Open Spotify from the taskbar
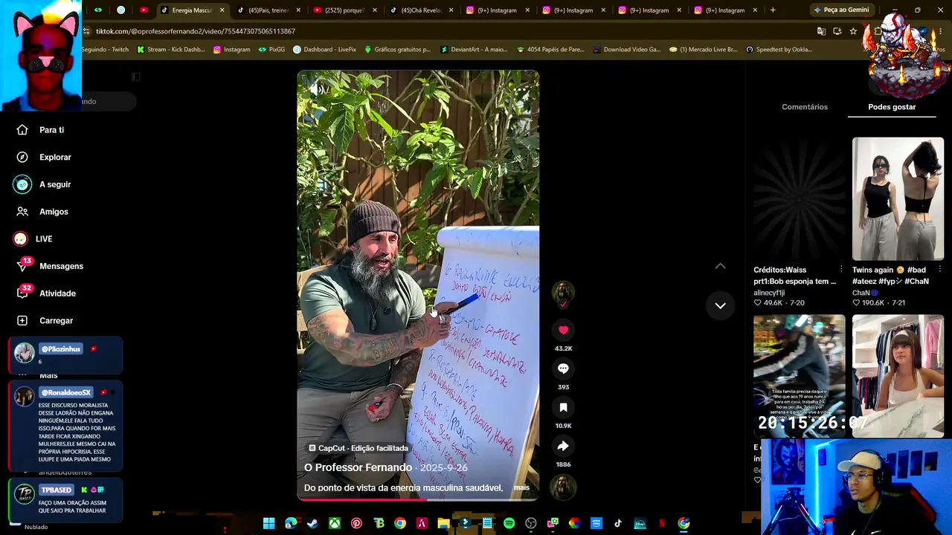952x535 pixels. 509,523
